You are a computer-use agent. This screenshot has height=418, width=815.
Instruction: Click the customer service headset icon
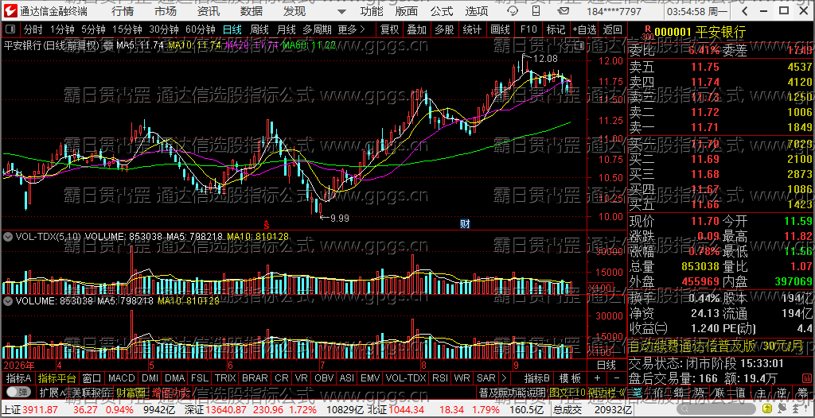513,11
